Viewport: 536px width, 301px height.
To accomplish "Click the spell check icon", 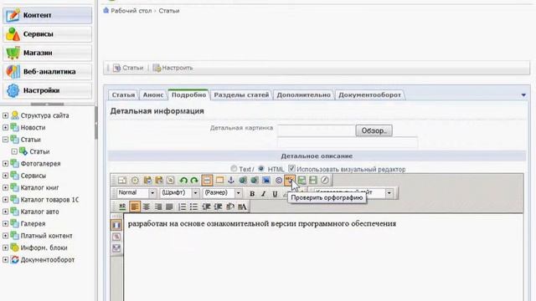I will coord(290,180).
